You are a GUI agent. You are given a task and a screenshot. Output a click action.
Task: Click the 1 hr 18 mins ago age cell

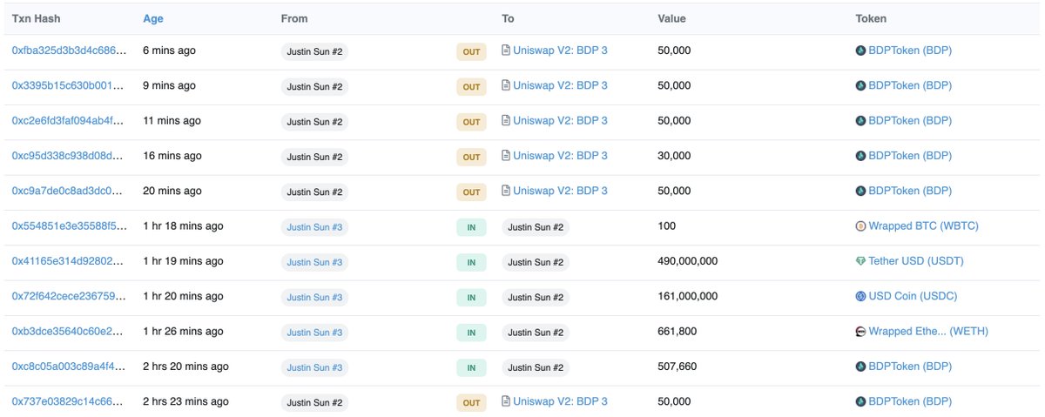(x=183, y=226)
